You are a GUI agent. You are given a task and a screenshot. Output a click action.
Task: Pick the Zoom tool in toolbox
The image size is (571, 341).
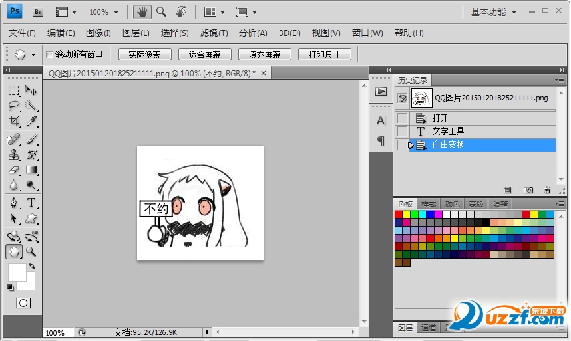31,251
